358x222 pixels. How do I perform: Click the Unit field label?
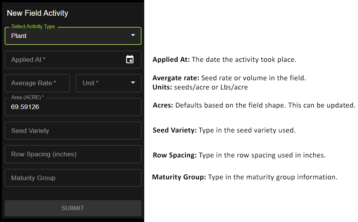pos(91,83)
